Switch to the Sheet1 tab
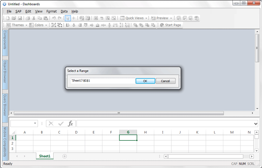This screenshot has width=262, height=168. pyautogui.click(x=45, y=156)
